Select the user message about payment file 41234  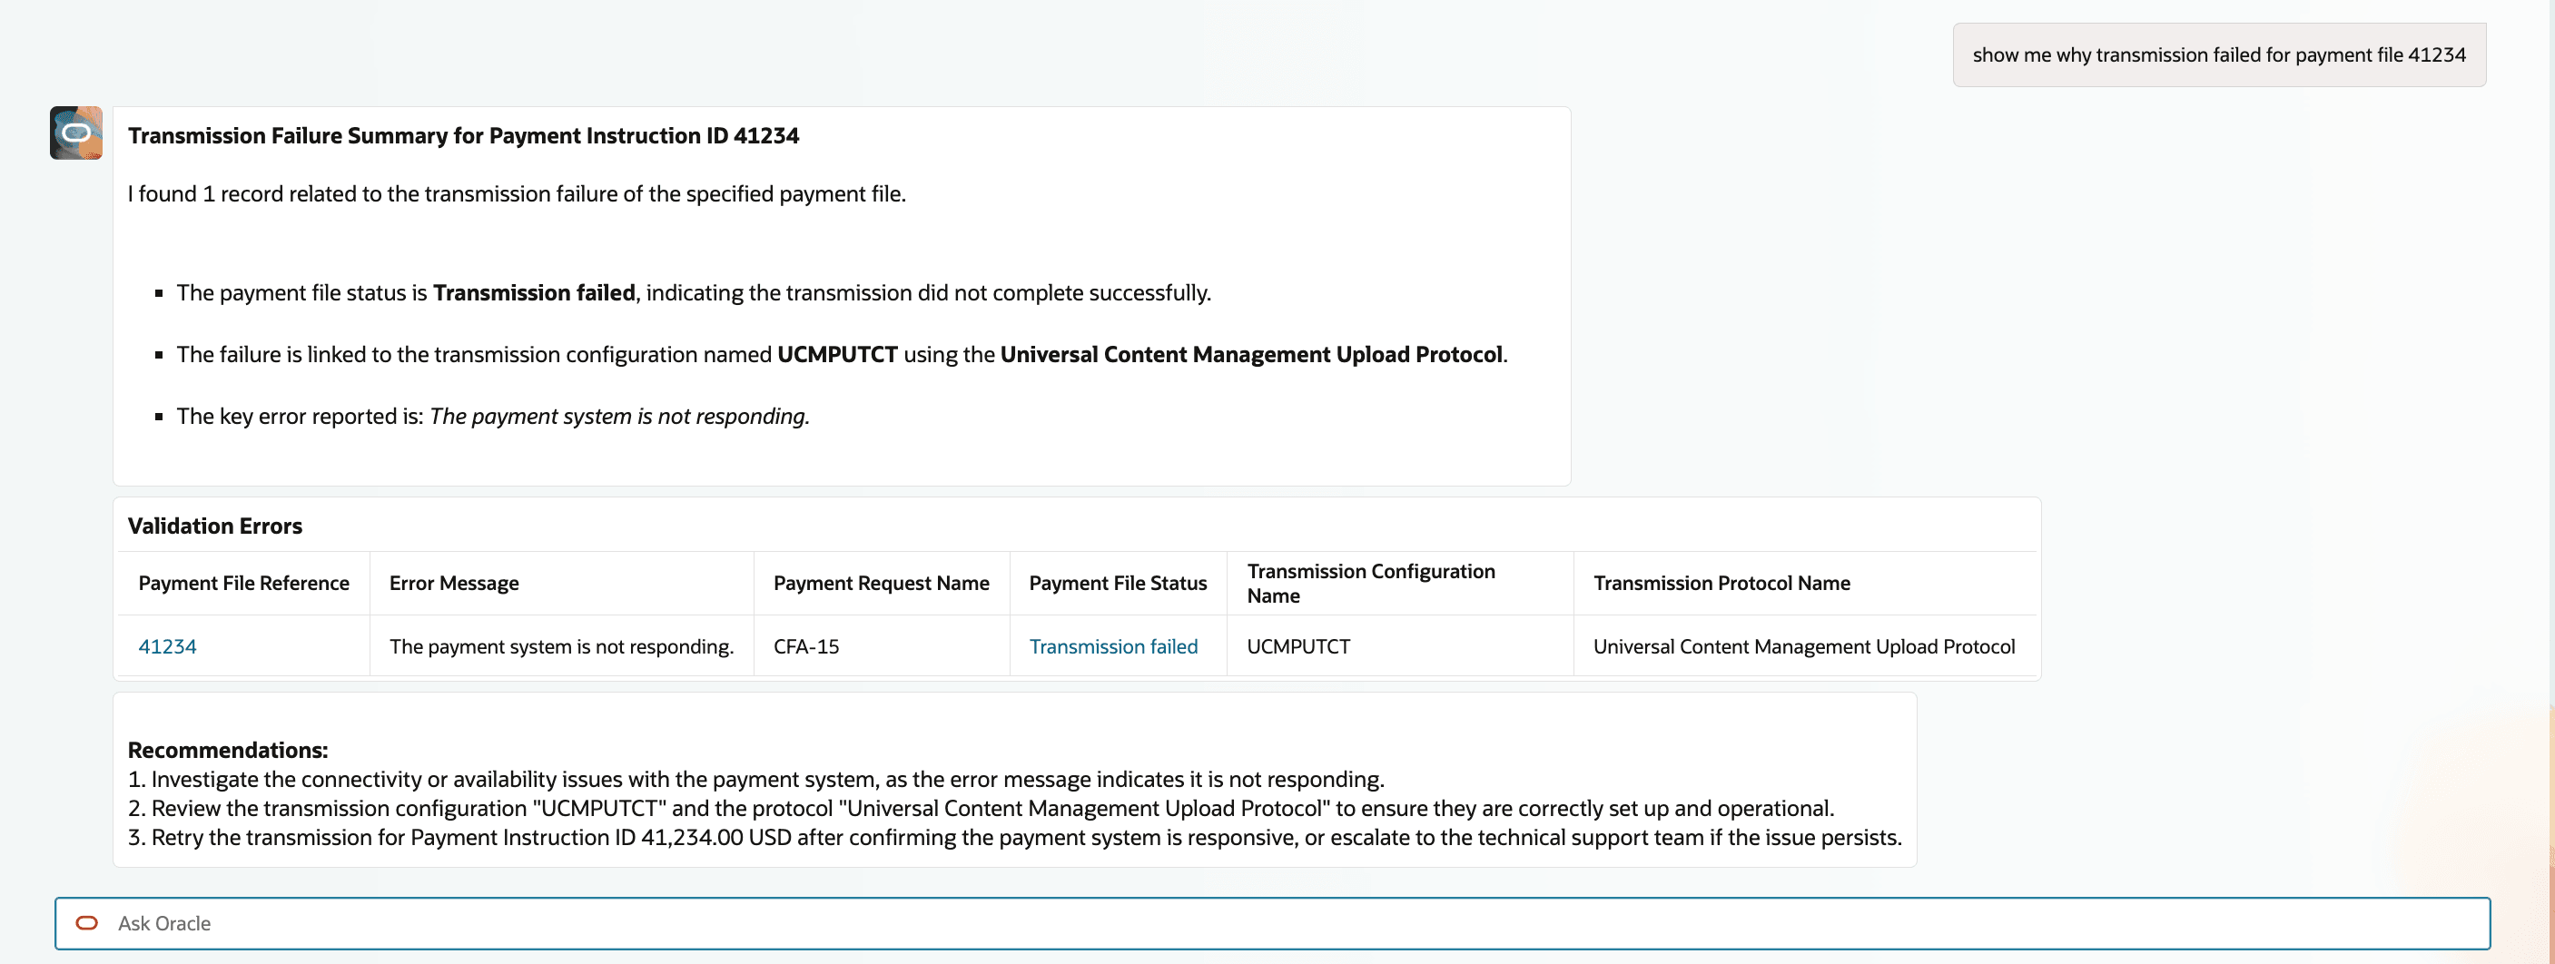(2219, 54)
